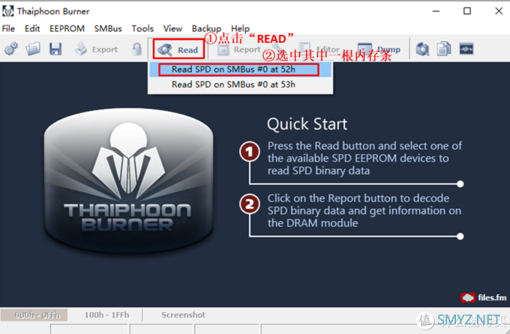The image size is (510, 334).
Task: Switch to the 100h - 1FFh tab
Action: 106,315
